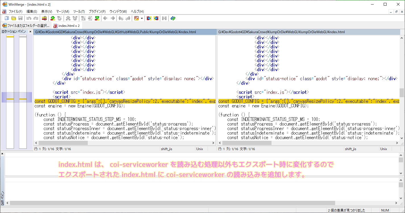Open the マージ(M) menu

tap(62, 12)
